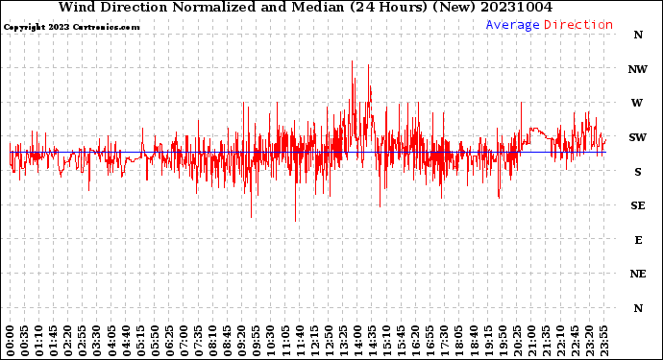Click the 13:25 time label
The width and height of the screenshot is (663, 360).
coord(343,342)
